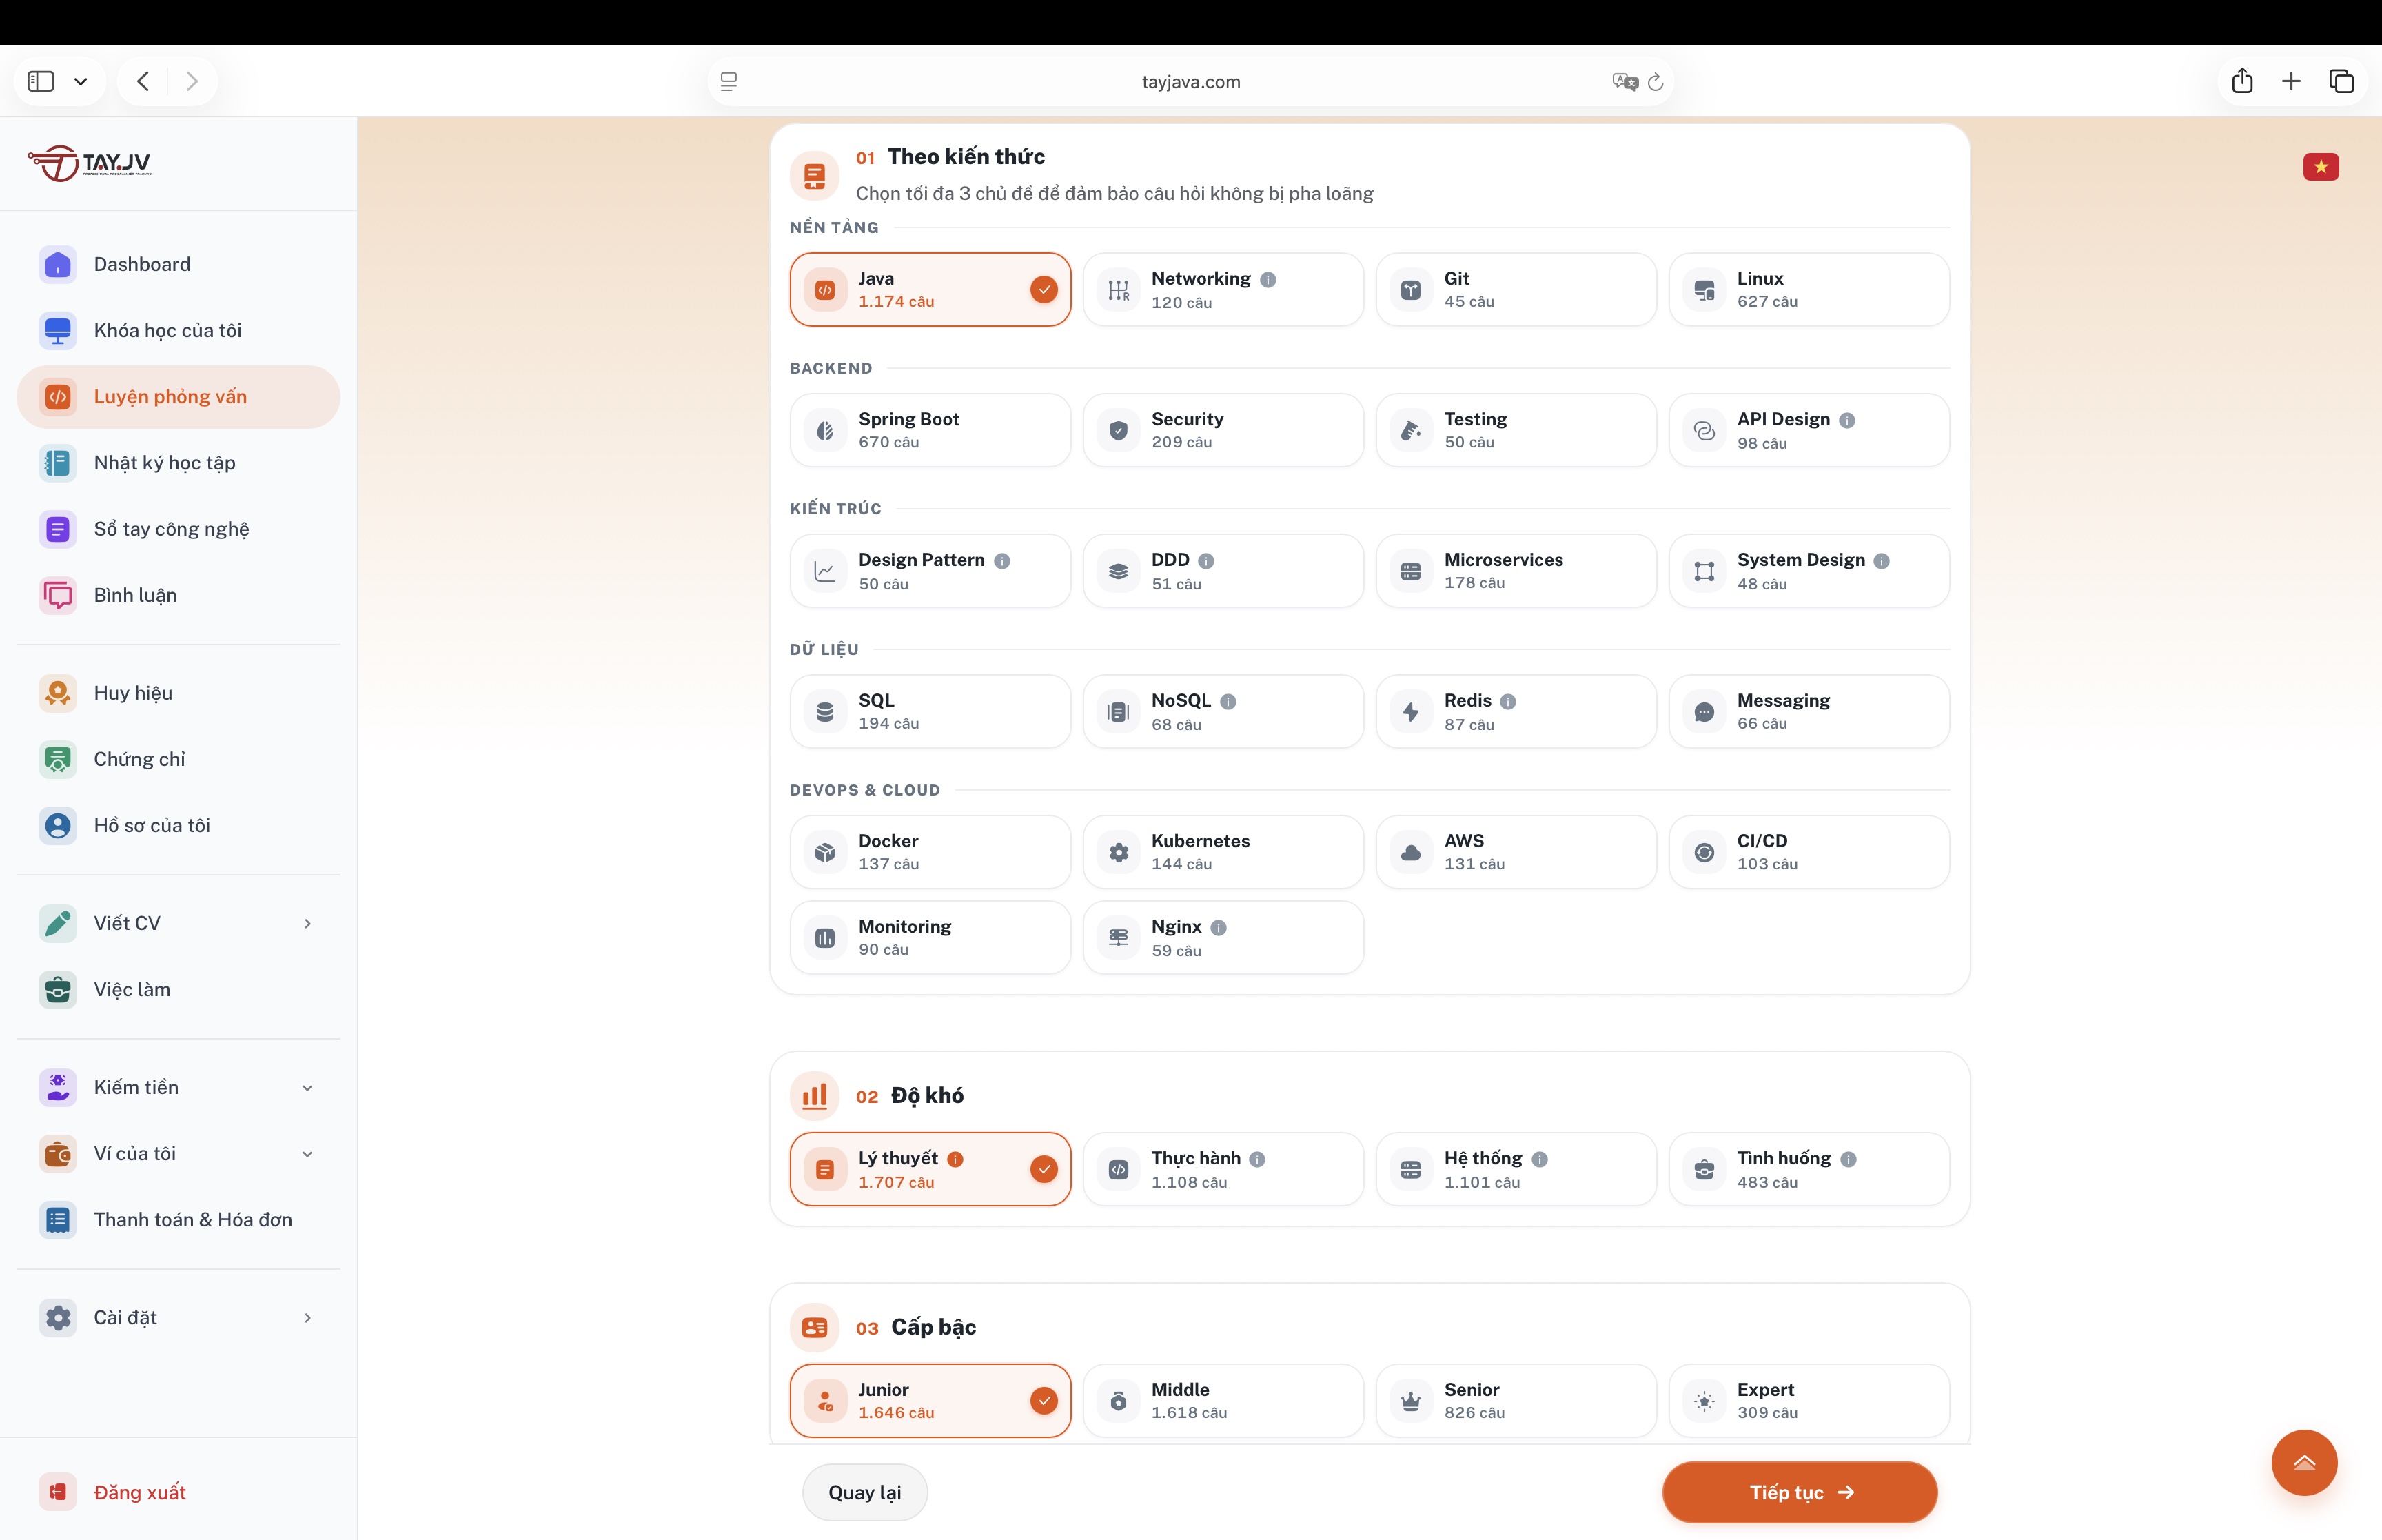Open the Safari share menu
2382x1540 pixels.
pyautogui.click(x=2242, y=81)
